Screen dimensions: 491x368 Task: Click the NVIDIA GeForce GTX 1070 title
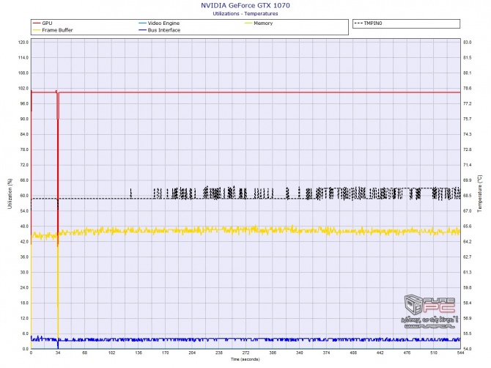pos(245,5)
